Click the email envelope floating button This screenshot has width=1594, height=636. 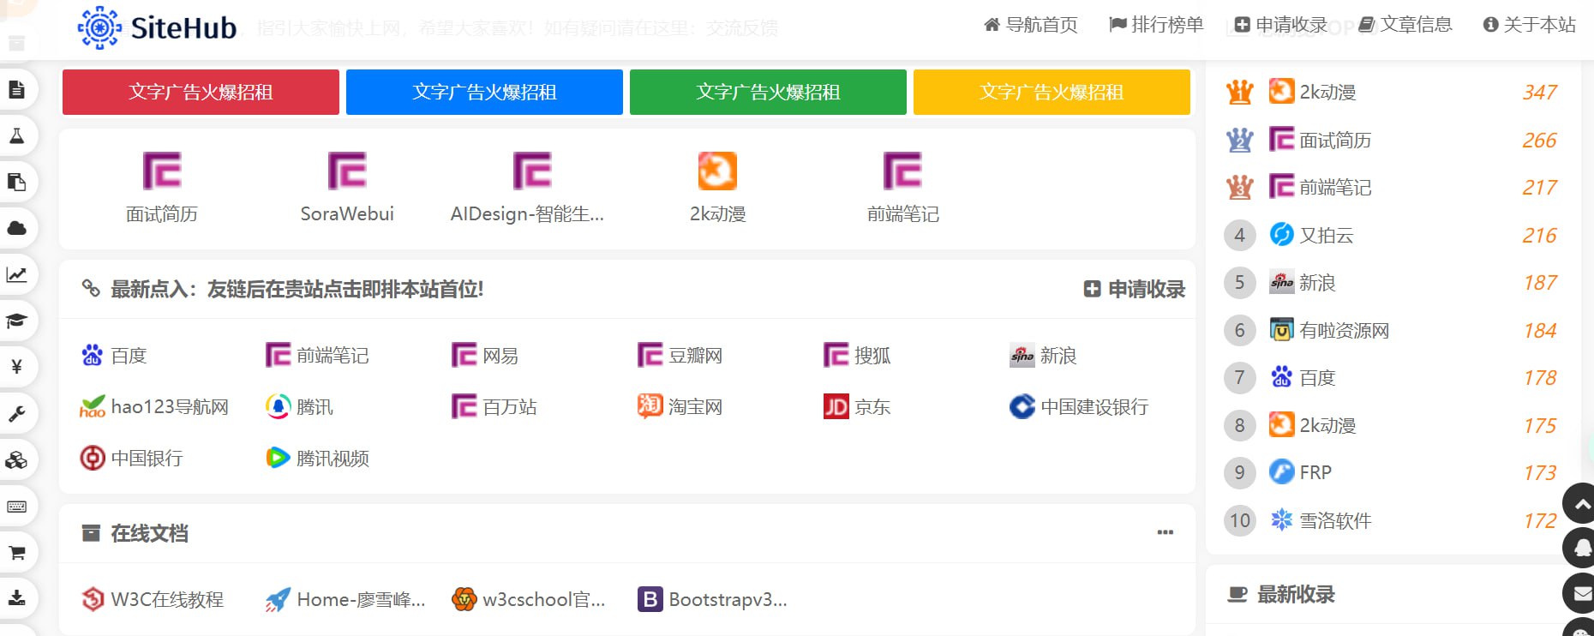coord(1581,593)
